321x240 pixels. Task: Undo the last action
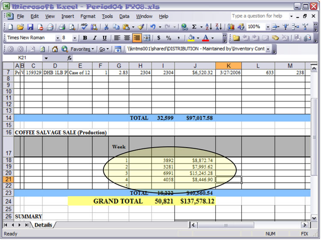pyautogui.click(x=153, y=27)
